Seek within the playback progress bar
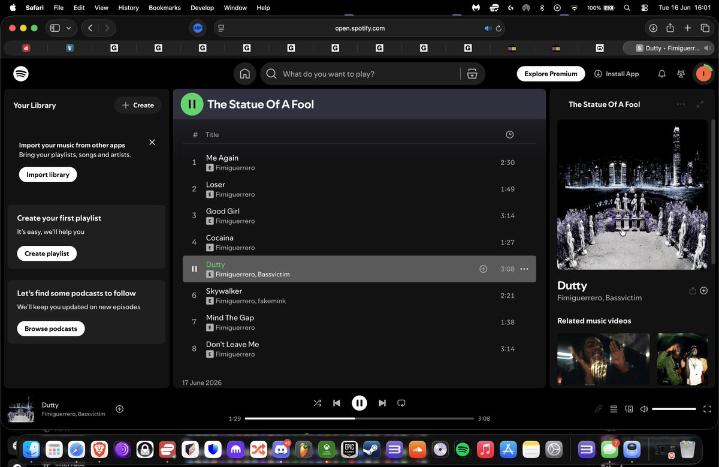719x467 pixels. point(359,418)
